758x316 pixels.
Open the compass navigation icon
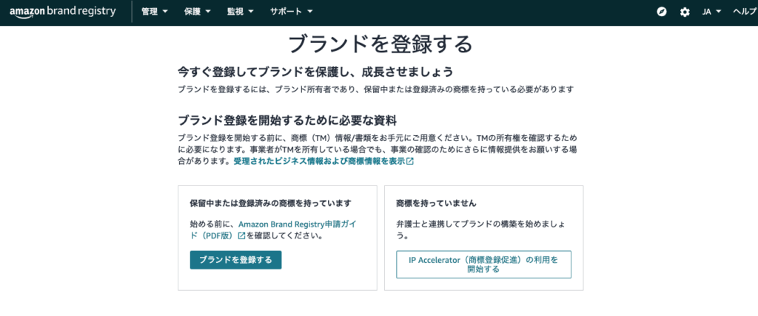pyautogui.click(x=662, y=12)
